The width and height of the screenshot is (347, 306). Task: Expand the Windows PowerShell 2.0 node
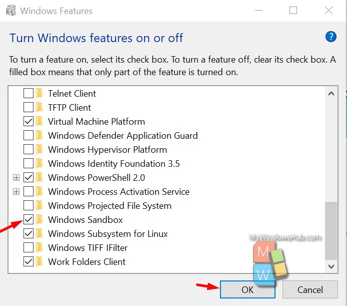click(16, 177)
